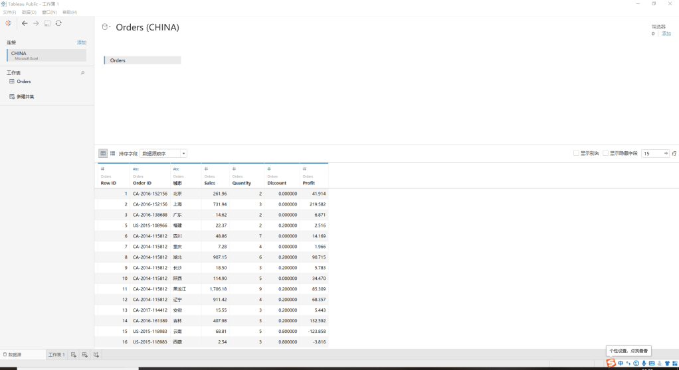Click the back arrow in the toolbar
The height and width of the screenshot is (370, 679).
coord(25,23)
